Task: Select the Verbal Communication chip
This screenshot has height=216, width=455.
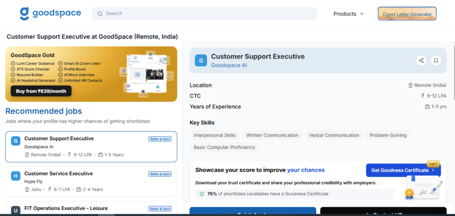Action: (334, 135)
